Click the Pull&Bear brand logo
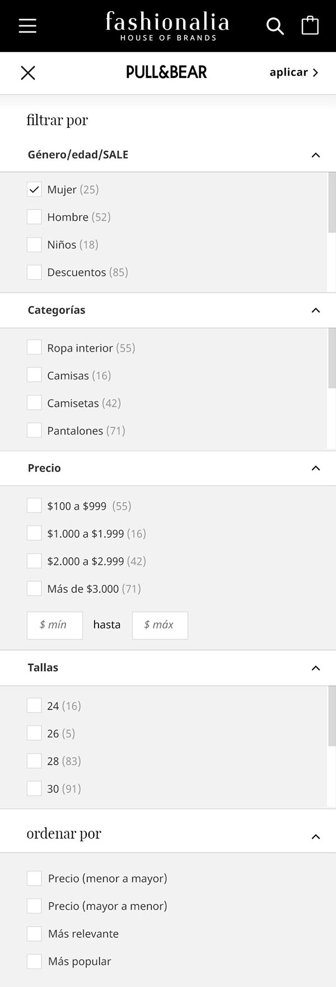Screen dimensions: 336x987 pyautogui.click(x=166, y=72)
